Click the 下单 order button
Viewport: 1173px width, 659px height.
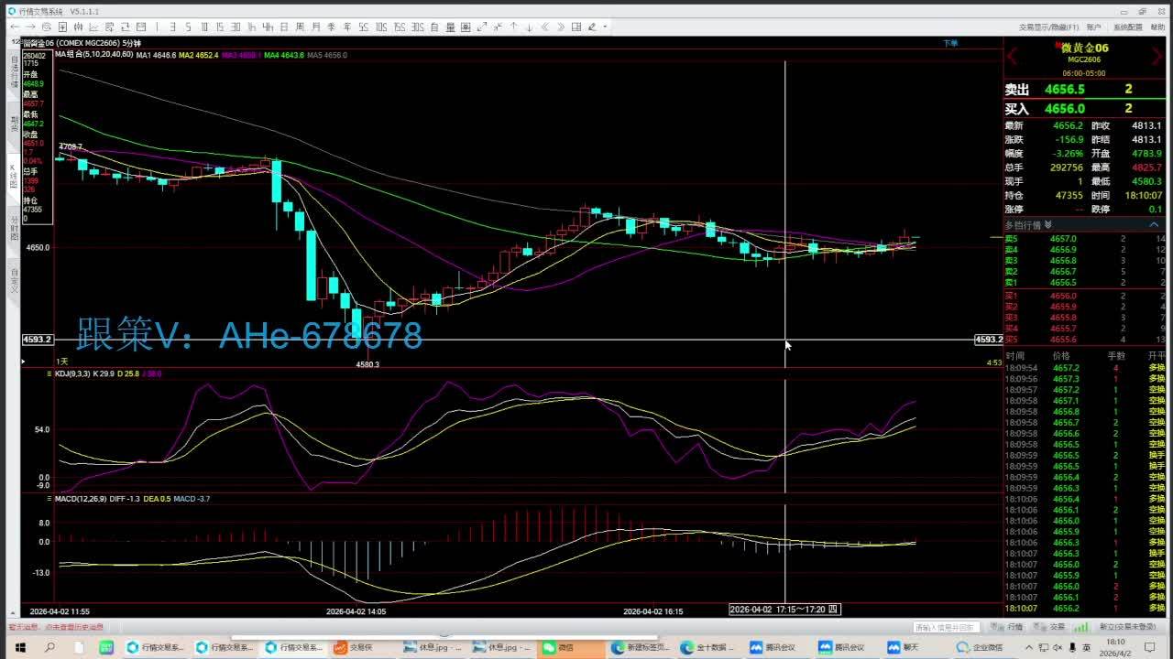click(950, 43)
